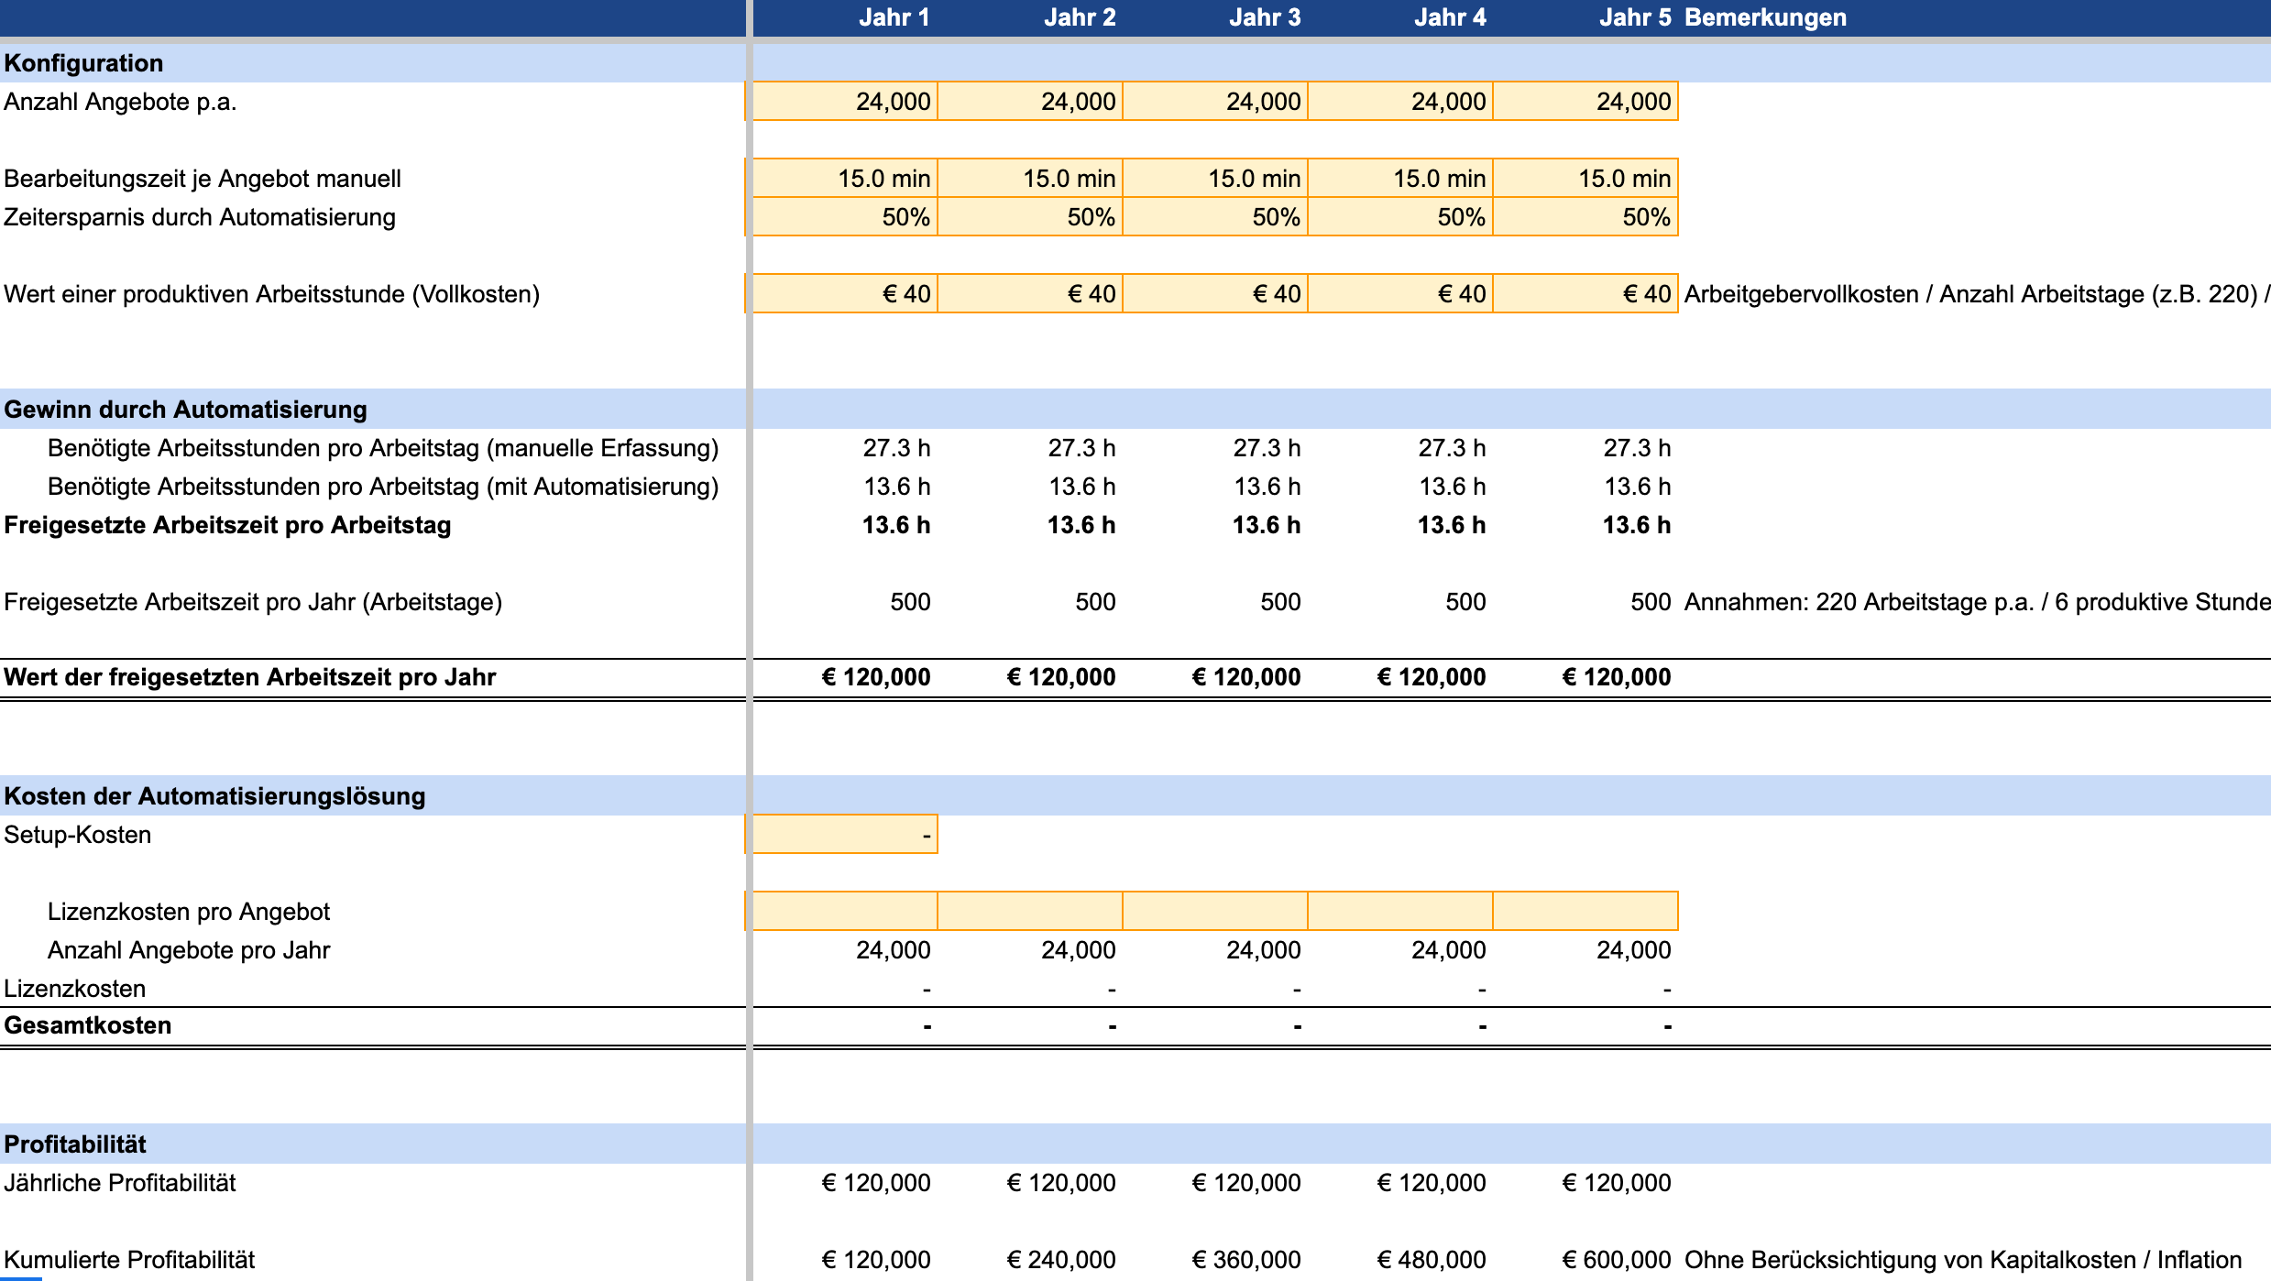Select Jahr 3 mit Automatisierung 13.6 h value
Screen dimensions: 2271x1281
(1267, 487)
